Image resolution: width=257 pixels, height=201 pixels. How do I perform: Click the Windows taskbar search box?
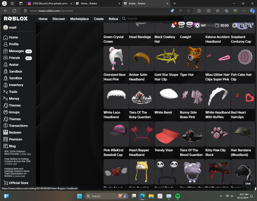tap(107, 196)
